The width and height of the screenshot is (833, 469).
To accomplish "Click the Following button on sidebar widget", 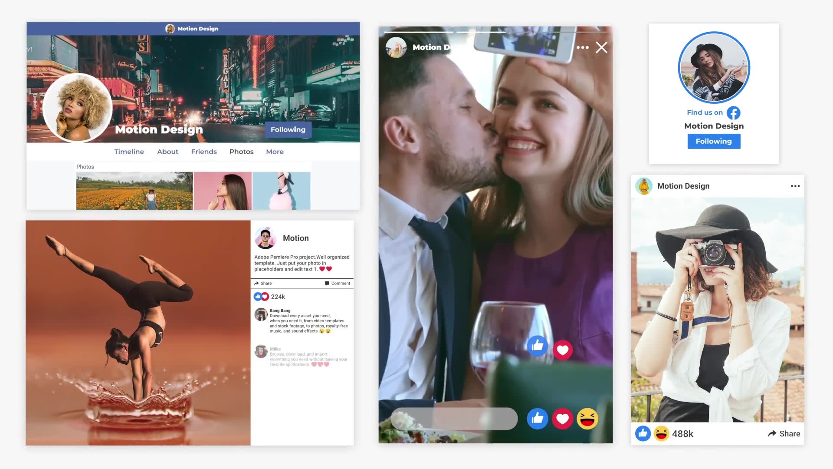I will pyautogui.click(x=714, y=141).
